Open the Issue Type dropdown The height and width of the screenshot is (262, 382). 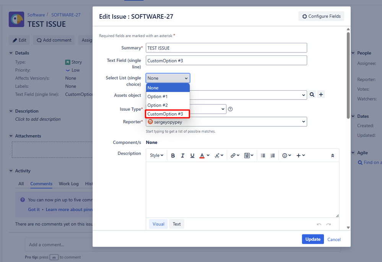pos(223,109)
